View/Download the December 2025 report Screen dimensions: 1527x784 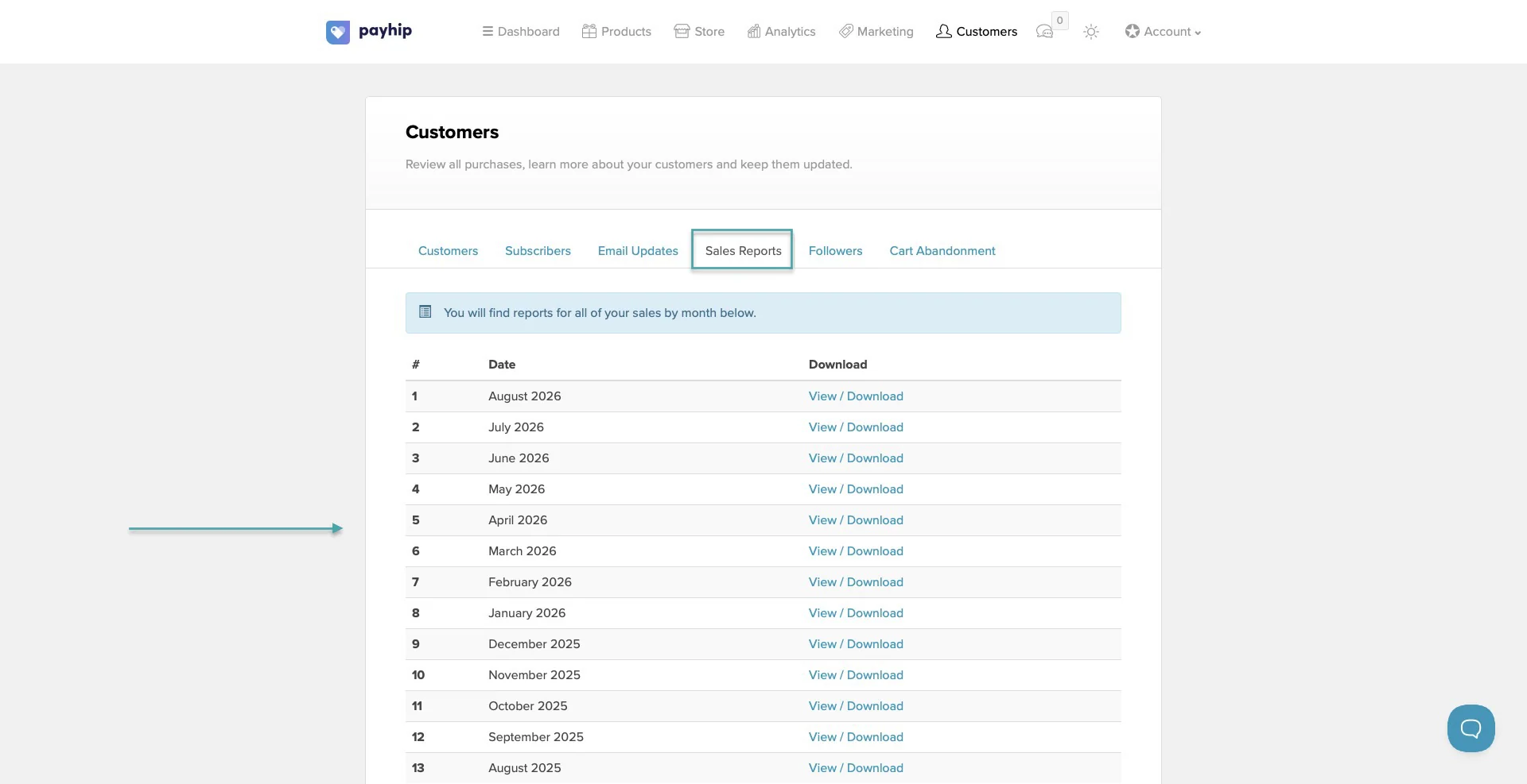click(x=856, y=644)
